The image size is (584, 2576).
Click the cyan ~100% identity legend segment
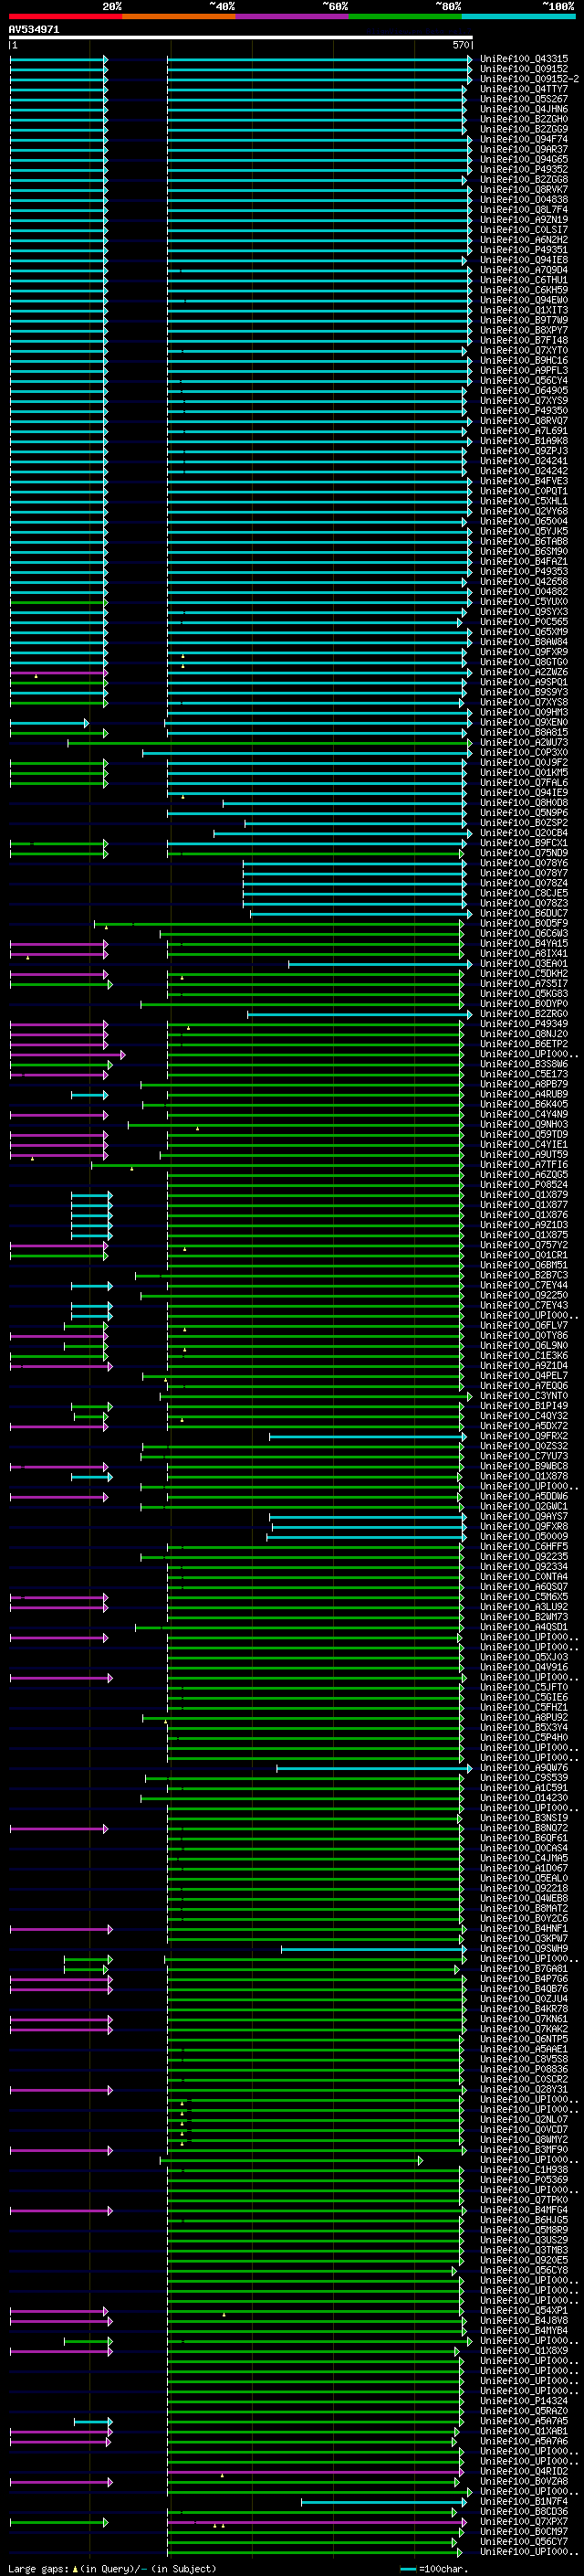(x=518, y=16)
